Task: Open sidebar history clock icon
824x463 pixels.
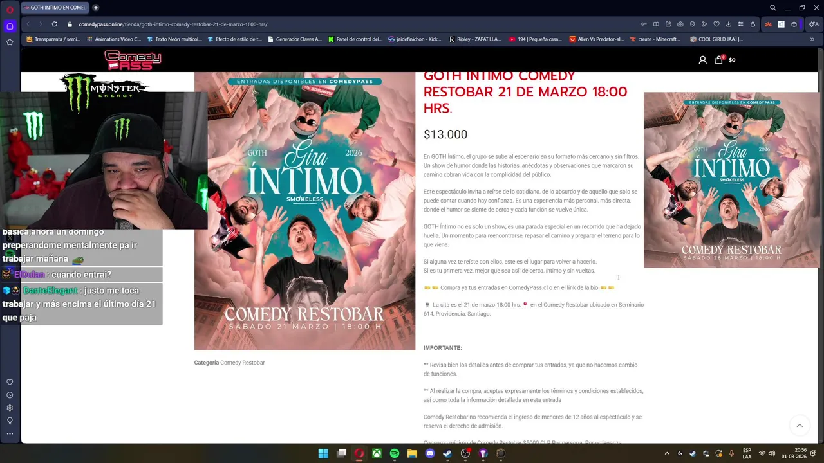Action: click(10, 395)
